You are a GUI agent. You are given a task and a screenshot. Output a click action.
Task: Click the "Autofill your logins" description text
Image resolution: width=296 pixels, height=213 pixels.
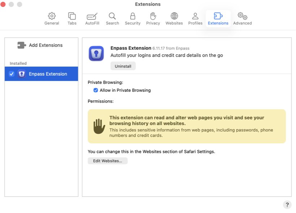[167, 55]
